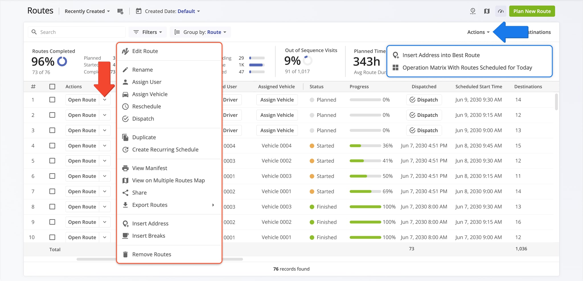Open column settings icon beside Recently Created

click(x=120, y=11)
